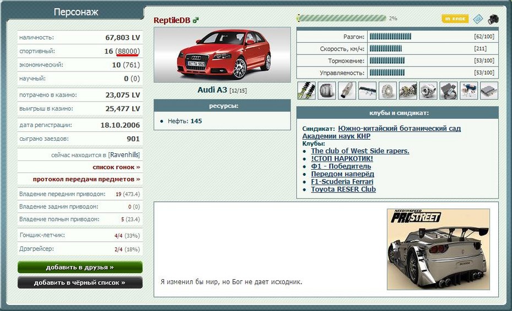Viewport: 512px width, 311px height.
Task: Click the Ravenhills location text
Action: 124,155
